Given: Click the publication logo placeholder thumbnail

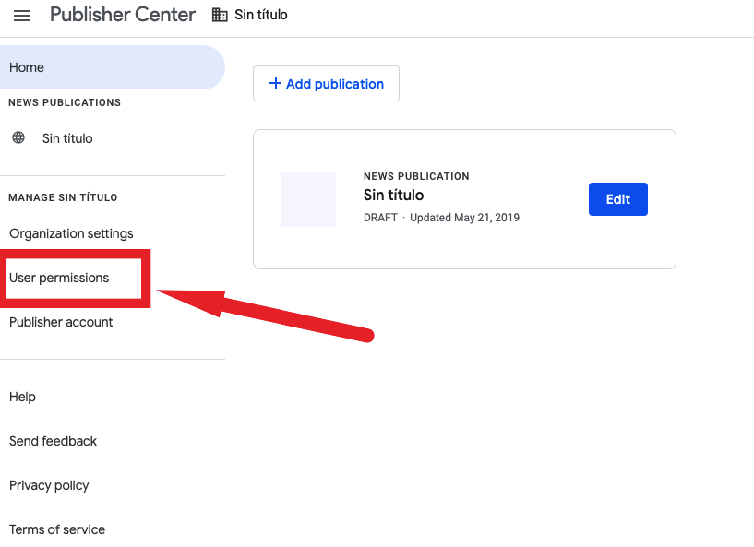Looking at the screenshot, I should (309, 199).
